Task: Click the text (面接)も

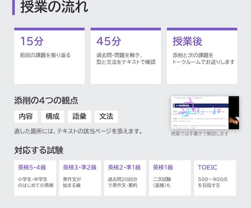Action: pos(162,186)
